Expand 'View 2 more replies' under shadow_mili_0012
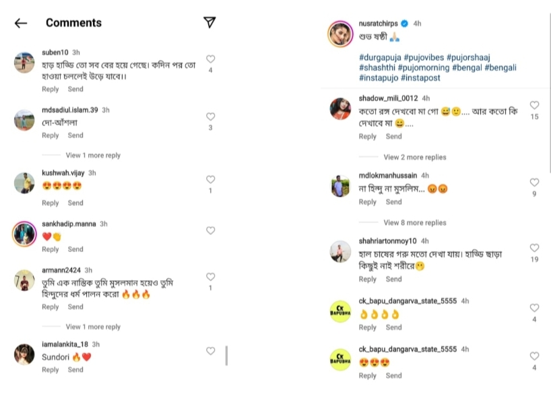 414,157
